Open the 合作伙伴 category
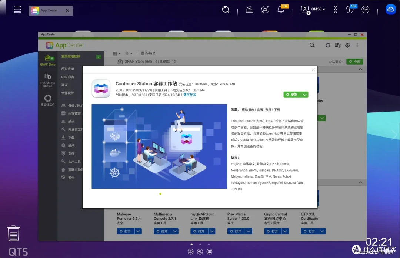 coord(68,93)
